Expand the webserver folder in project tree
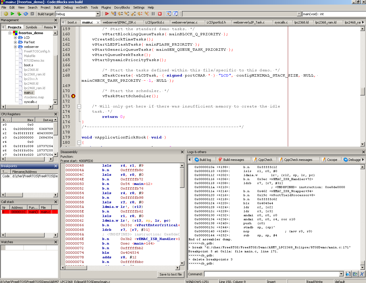The width and height of the screenshot is (366, 283). [x=15, y=47]
